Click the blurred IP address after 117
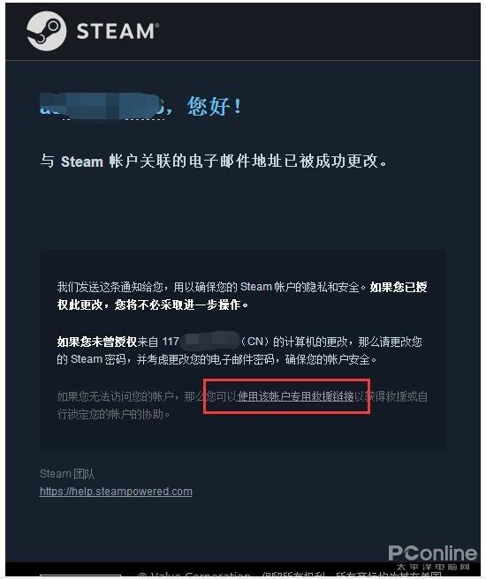This screenshot has width=486, height=579. (x=210, y=341)
